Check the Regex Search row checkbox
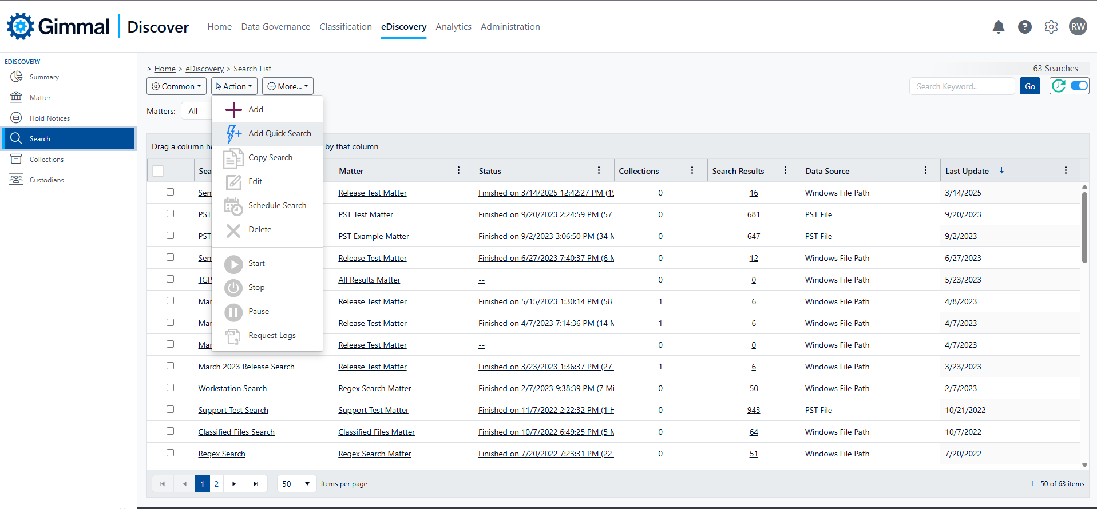This screenshot has width=1097, height=509. 170,453
